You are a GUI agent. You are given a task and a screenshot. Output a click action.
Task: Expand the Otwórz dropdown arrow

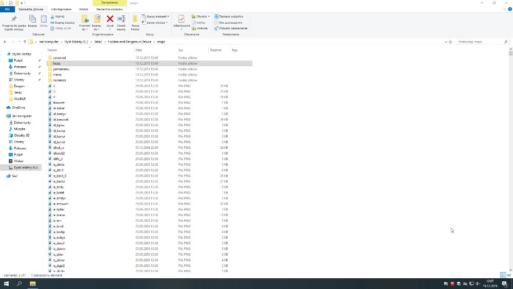pos(209,16)
